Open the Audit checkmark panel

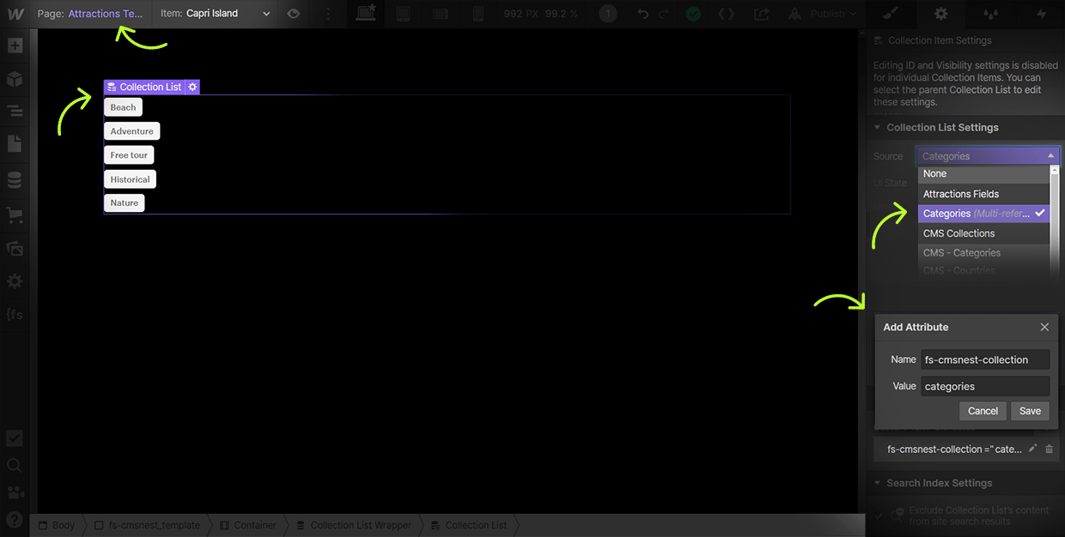point(15,437)
